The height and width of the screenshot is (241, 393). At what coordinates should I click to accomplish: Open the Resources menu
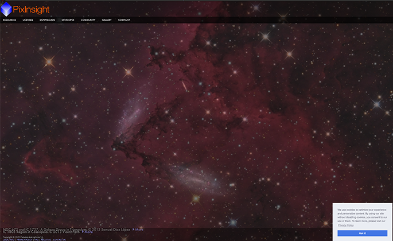(9, 20)
